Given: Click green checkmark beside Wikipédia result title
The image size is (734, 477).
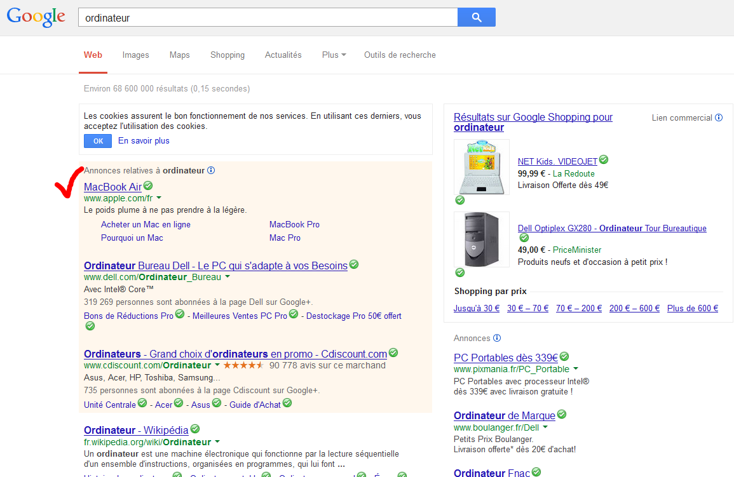Looking at the screenshot, I should pos(195,429).
